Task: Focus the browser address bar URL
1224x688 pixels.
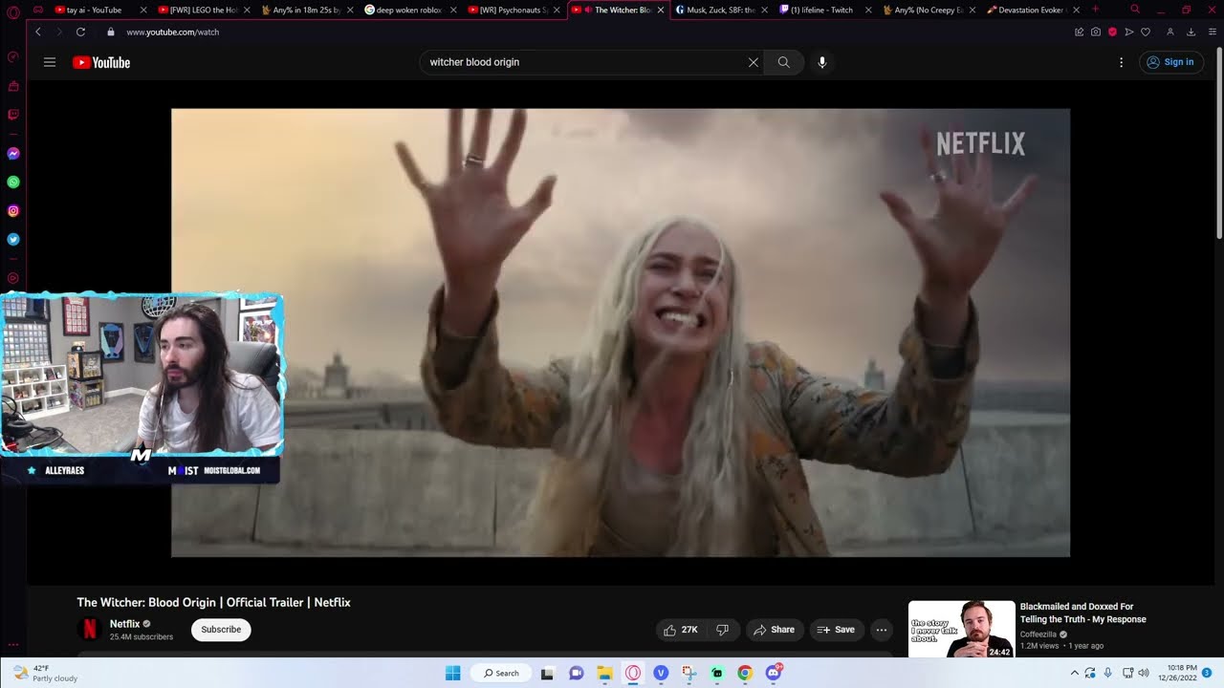Action: click(x=173, y=32)
